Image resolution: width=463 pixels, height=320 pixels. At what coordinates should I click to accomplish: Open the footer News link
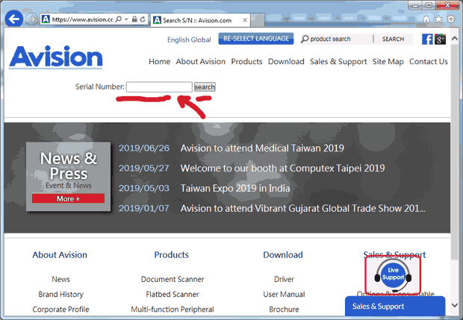[60, 279]
